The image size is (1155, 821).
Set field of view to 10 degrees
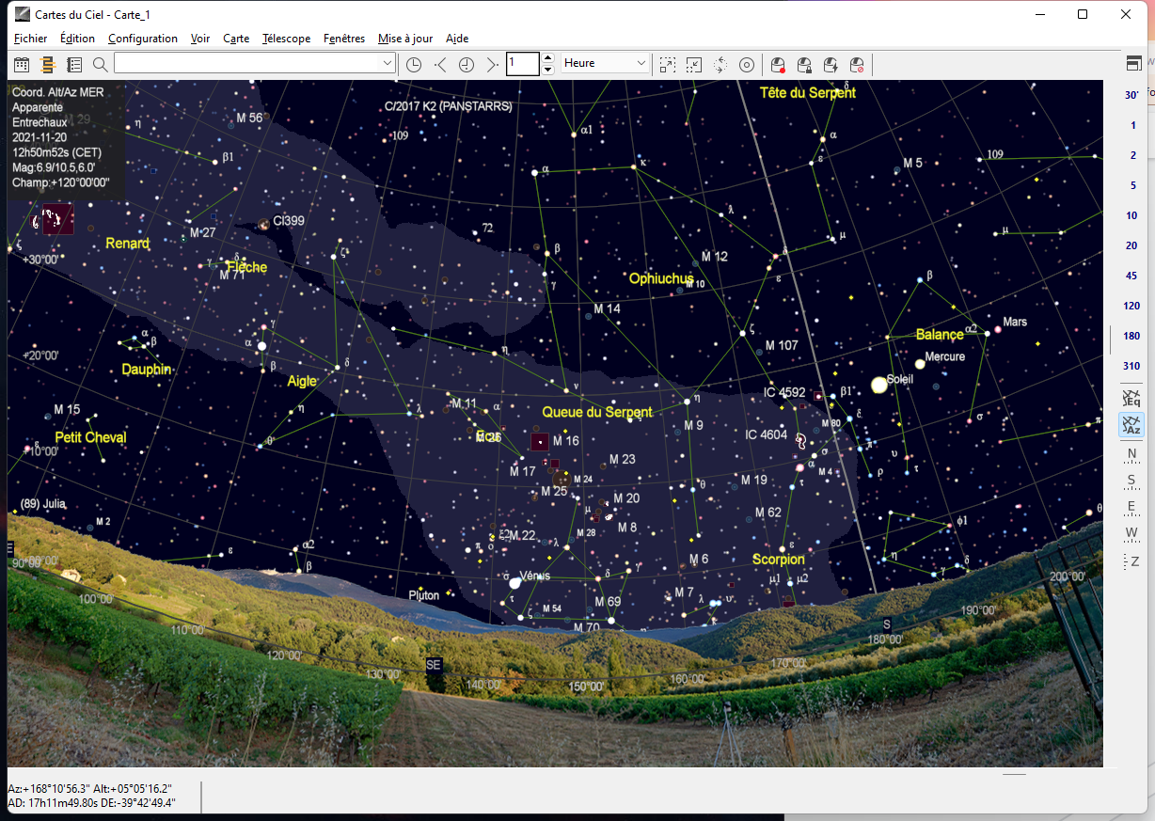coord(1131,215)
